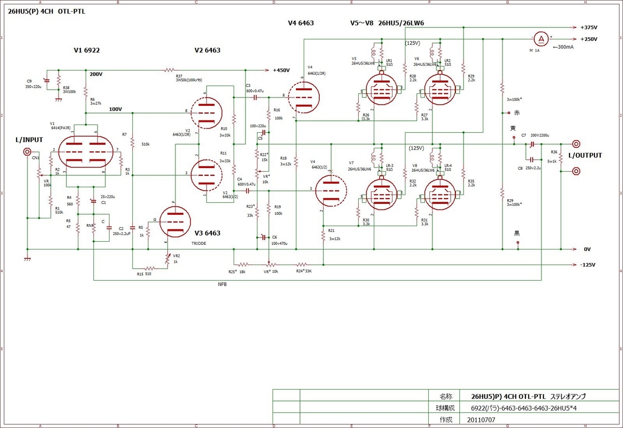Select the 'C6 100v470u' label
The width and height of the screenshot is (623, 428).
280,240
